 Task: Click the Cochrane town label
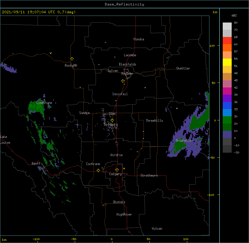[93, 164]
